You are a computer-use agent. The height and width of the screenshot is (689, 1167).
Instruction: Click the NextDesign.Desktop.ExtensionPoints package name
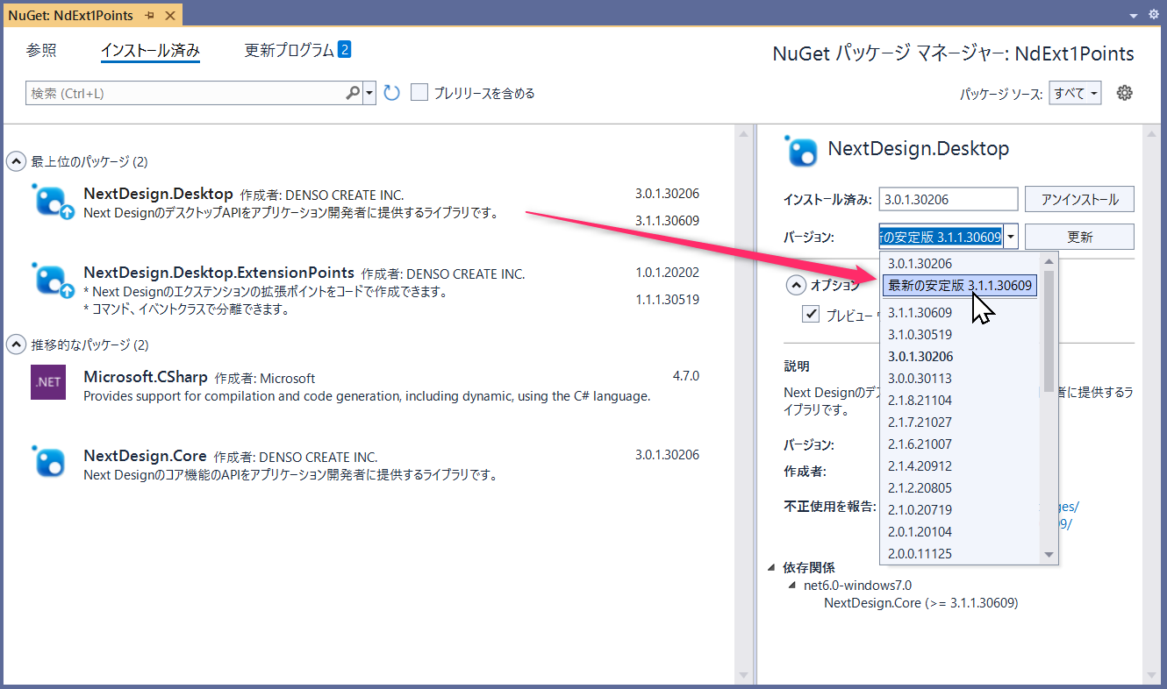pyautogui.click(x=218, y=273)
